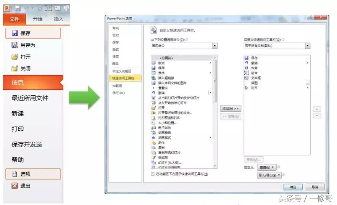Select the 插入超链接 globe icon
This screenshot has width=337, height=205.
pyautogui.click(x=153, y=78)
